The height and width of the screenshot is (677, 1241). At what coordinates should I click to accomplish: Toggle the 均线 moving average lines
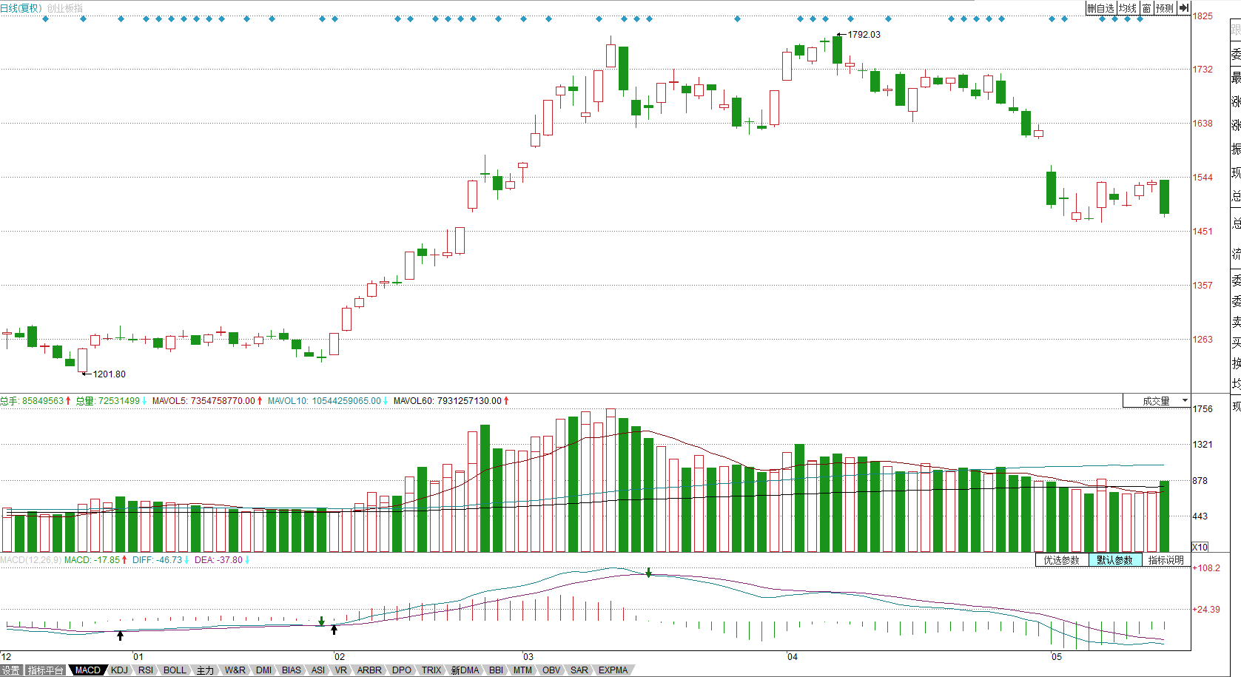click(1128, 8)
